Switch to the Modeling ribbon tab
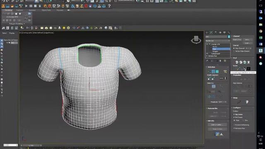Image resolution: width=265 pixels, height=149 pixels. tap(8, 10)
